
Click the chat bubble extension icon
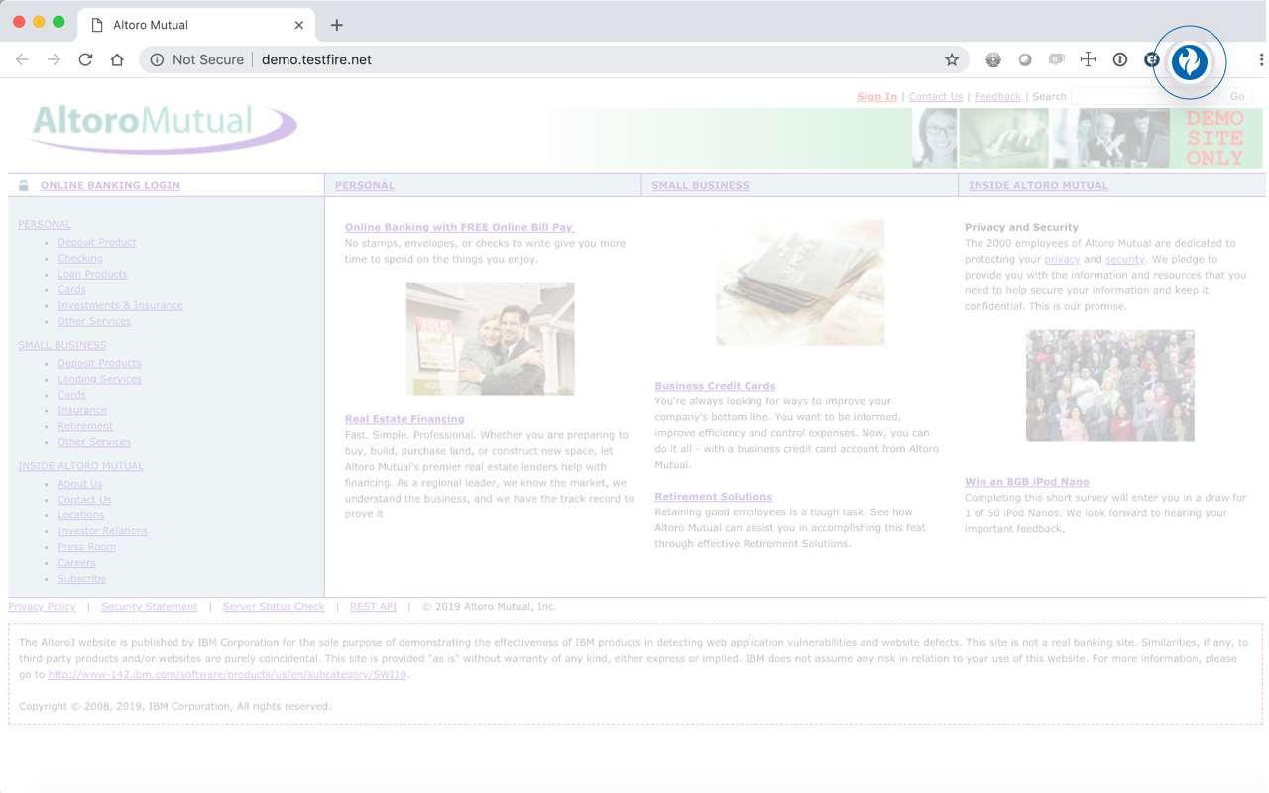pos(1056,59)
